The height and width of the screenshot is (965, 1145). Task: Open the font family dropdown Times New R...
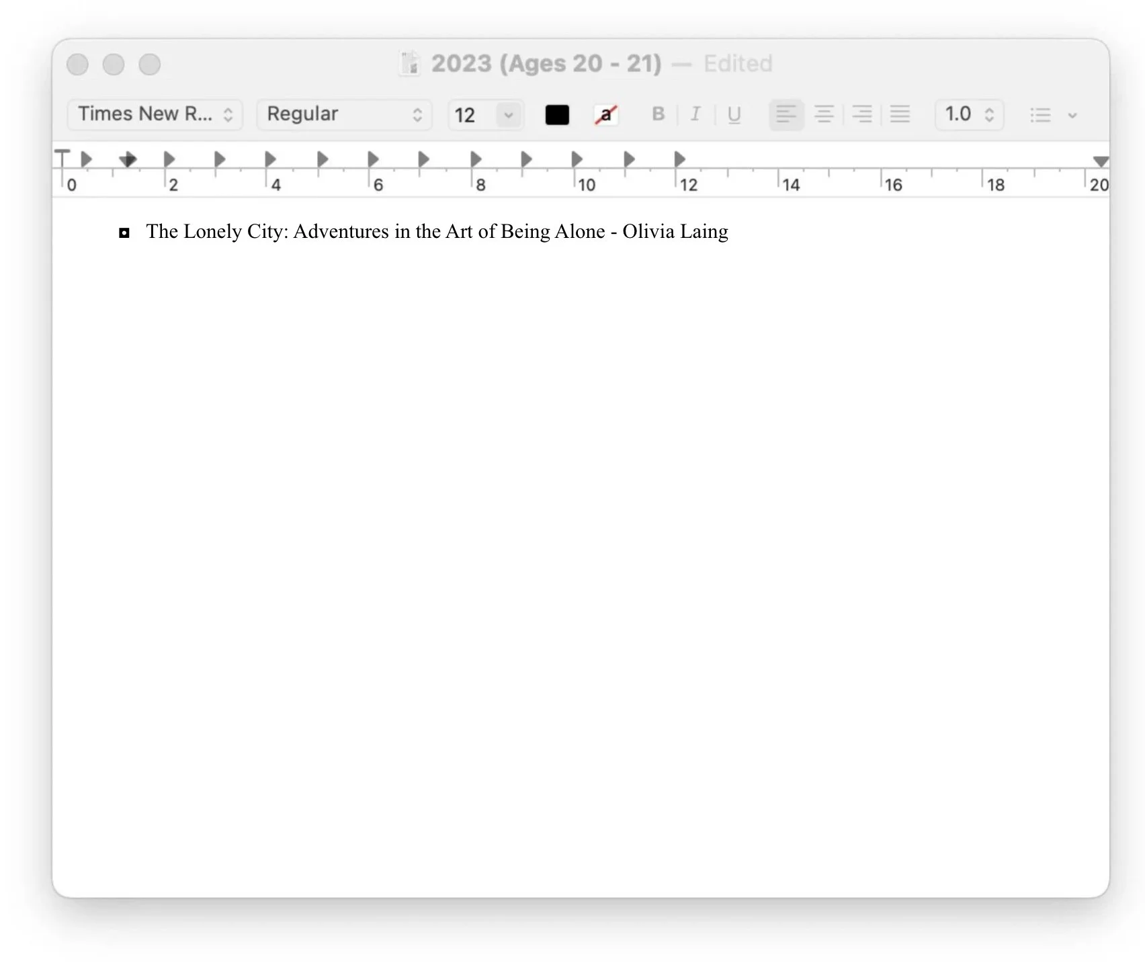tap(155, 114)
